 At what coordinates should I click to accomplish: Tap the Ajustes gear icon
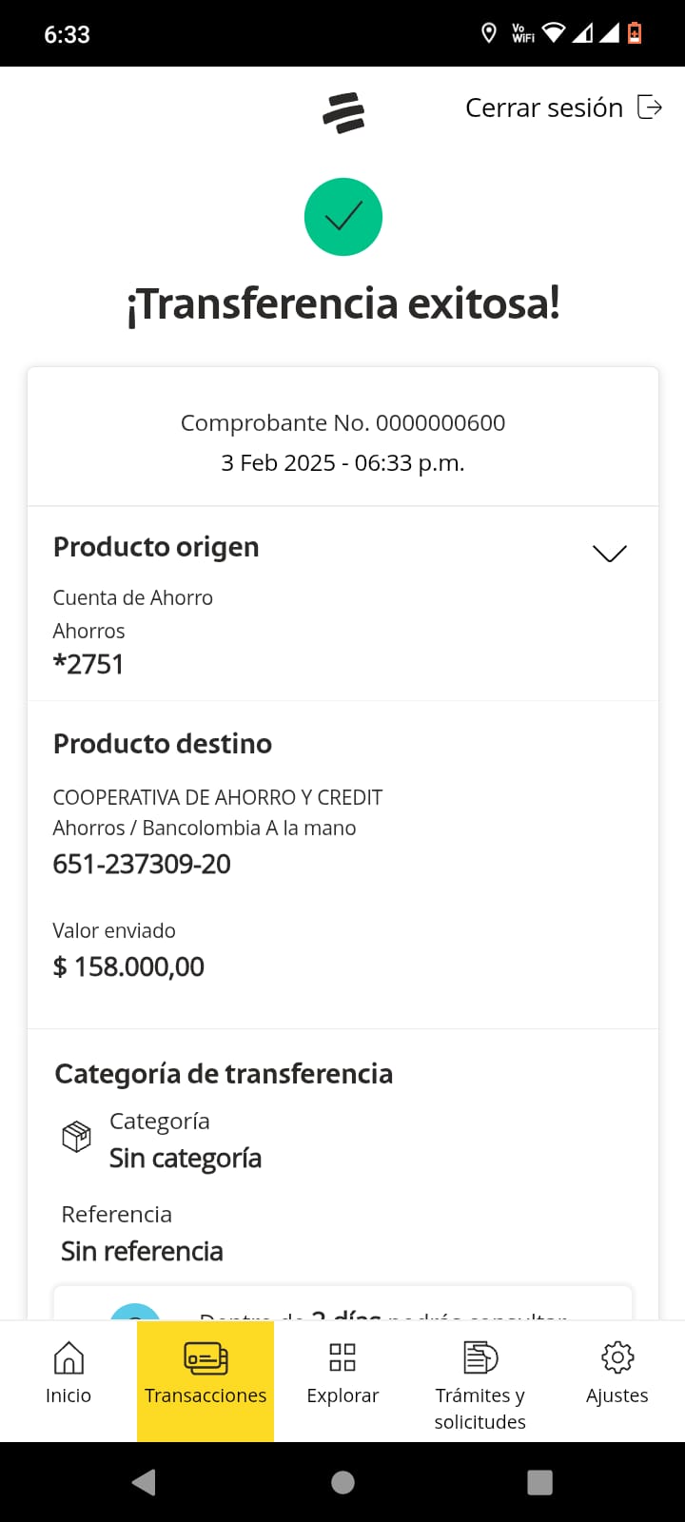tap(617, 1358)
